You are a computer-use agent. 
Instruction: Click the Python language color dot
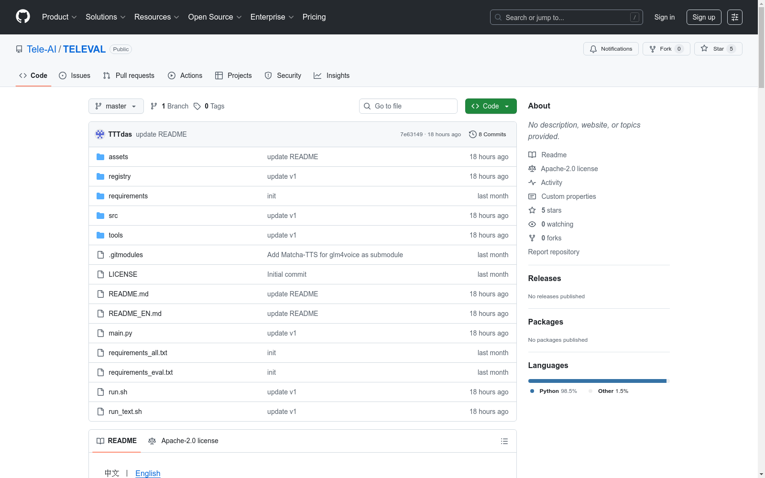[532, 391]
